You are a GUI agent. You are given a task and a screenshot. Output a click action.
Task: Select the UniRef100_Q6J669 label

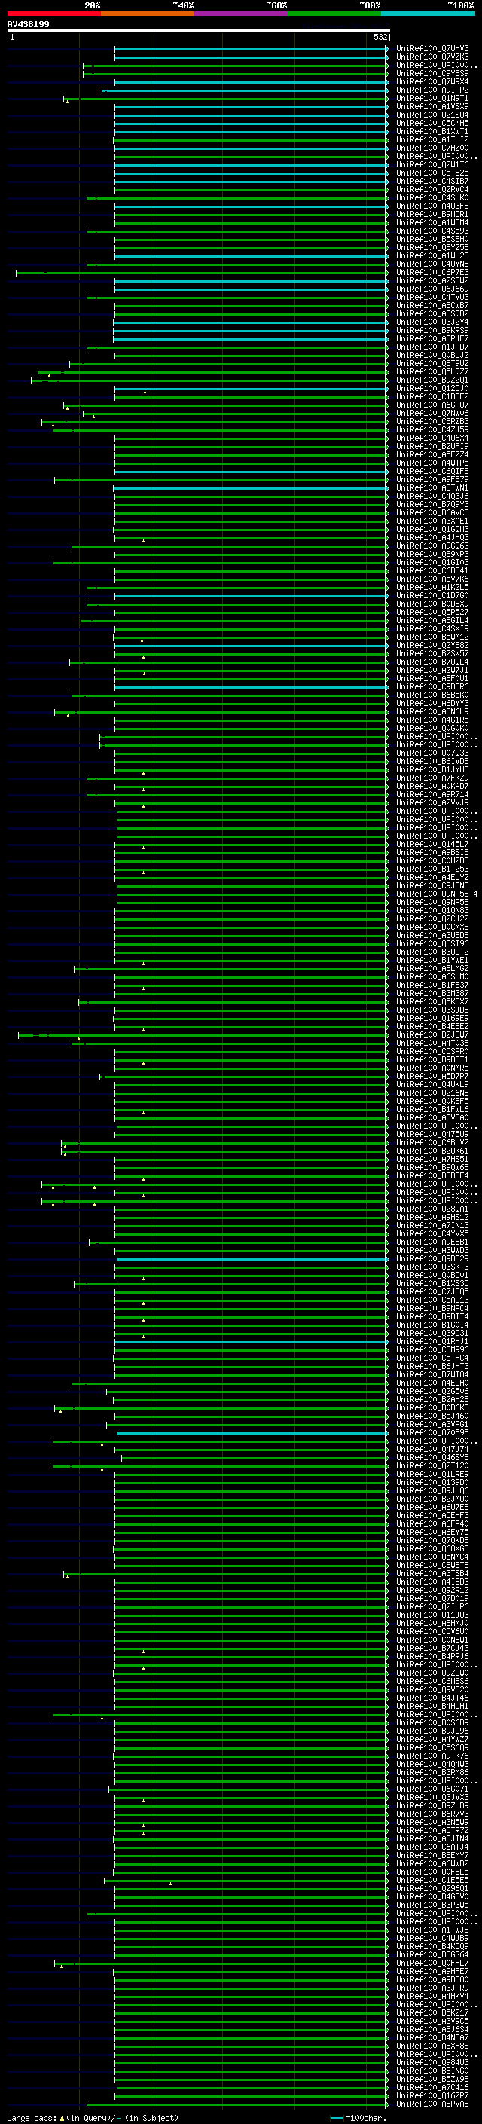pos(432,289)
